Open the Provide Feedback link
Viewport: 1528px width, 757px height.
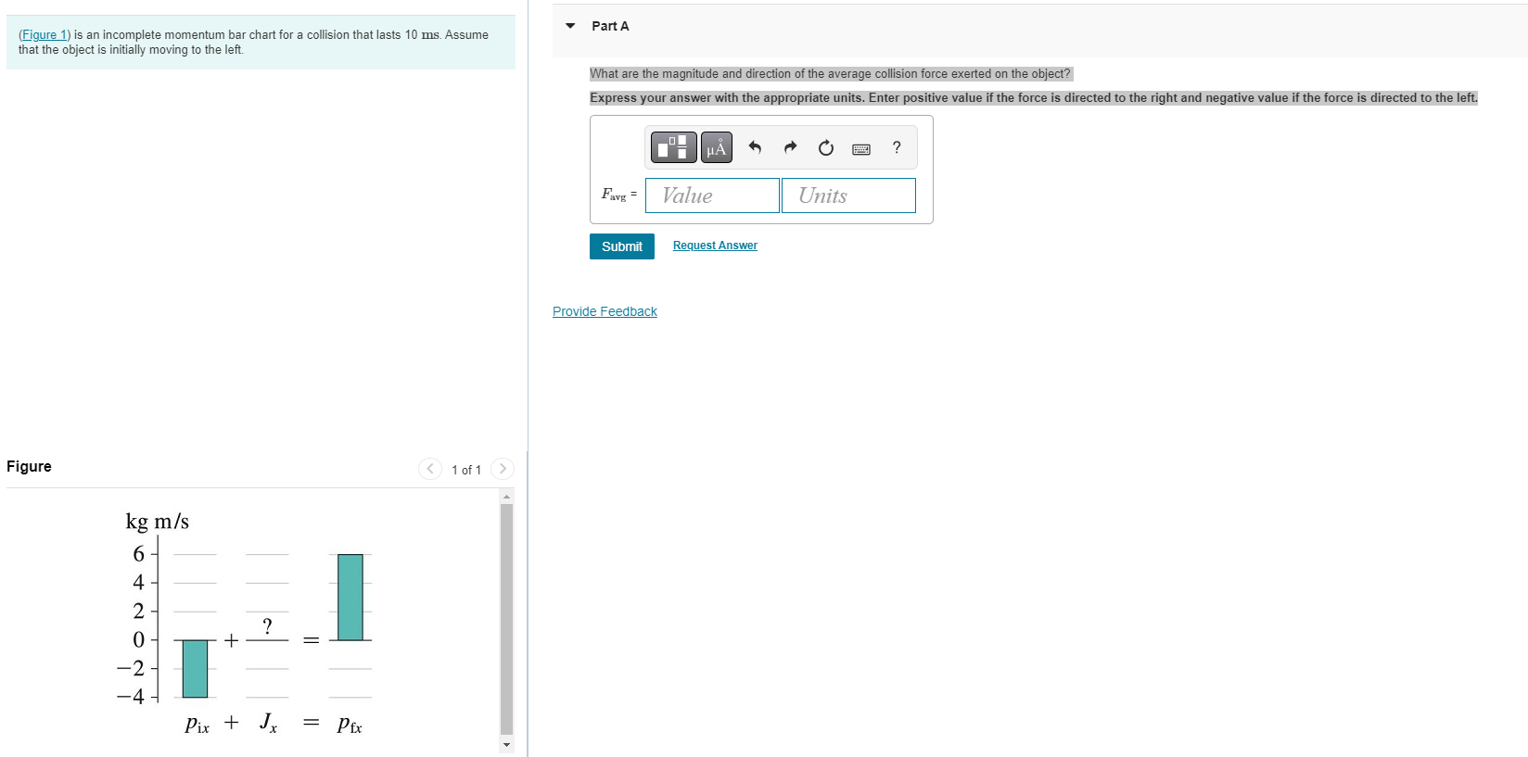605,311
